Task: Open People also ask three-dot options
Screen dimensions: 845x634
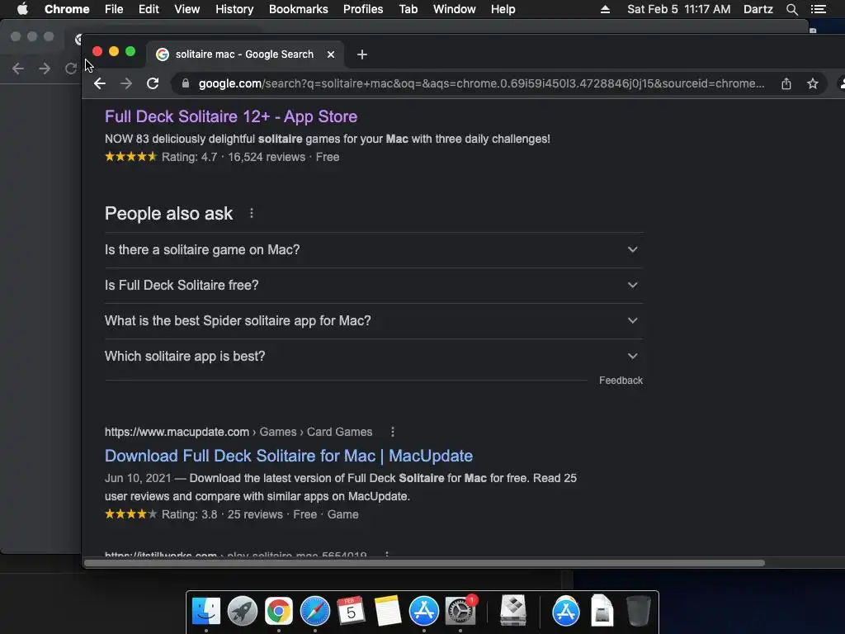Action: coord(252,214)
